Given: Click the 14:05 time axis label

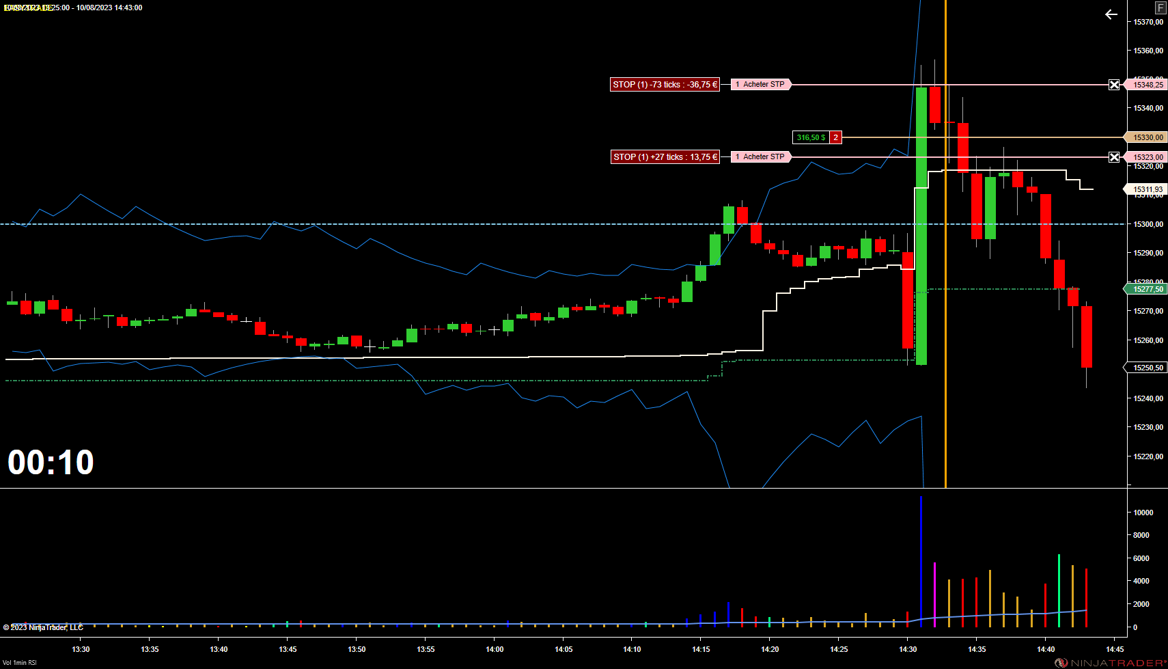Looking at the screenshot, I should click(564, 649).
